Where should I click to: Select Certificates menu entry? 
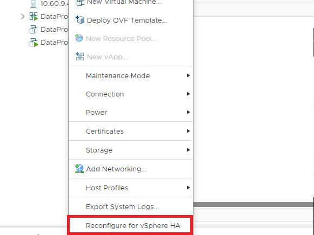pos(131,131)
